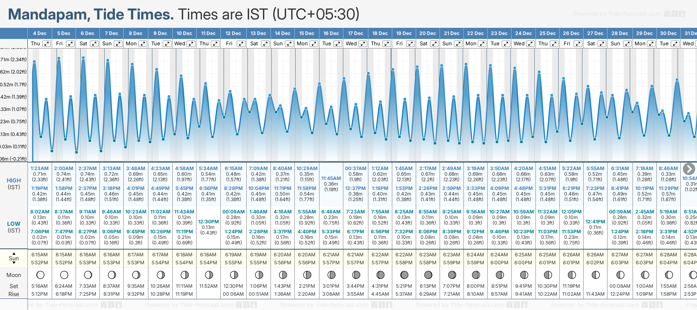Click the moon phase icon for 19 Dec
The image size is (697, 310).
point(404,275)
